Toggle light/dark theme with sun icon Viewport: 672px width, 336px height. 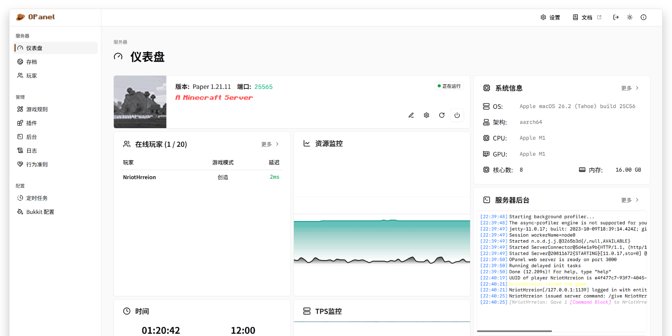630,17
